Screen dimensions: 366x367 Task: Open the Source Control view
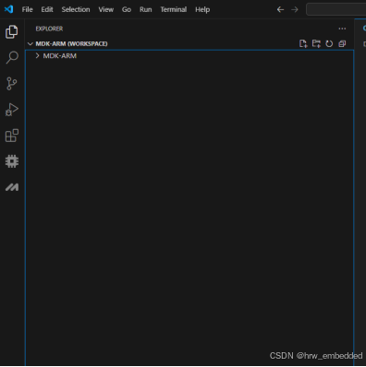(12, 83)
